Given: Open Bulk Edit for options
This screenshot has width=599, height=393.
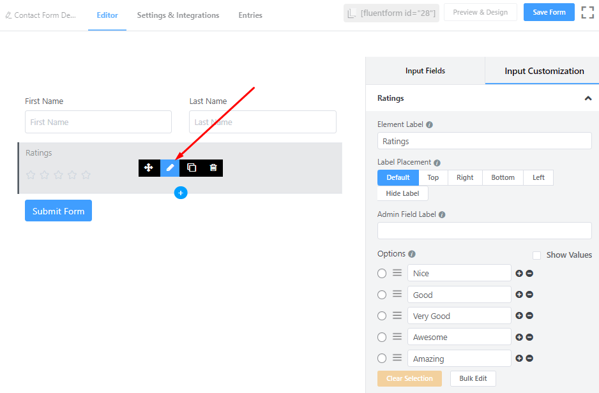Looking at the screenshot, I should [473, 378].
